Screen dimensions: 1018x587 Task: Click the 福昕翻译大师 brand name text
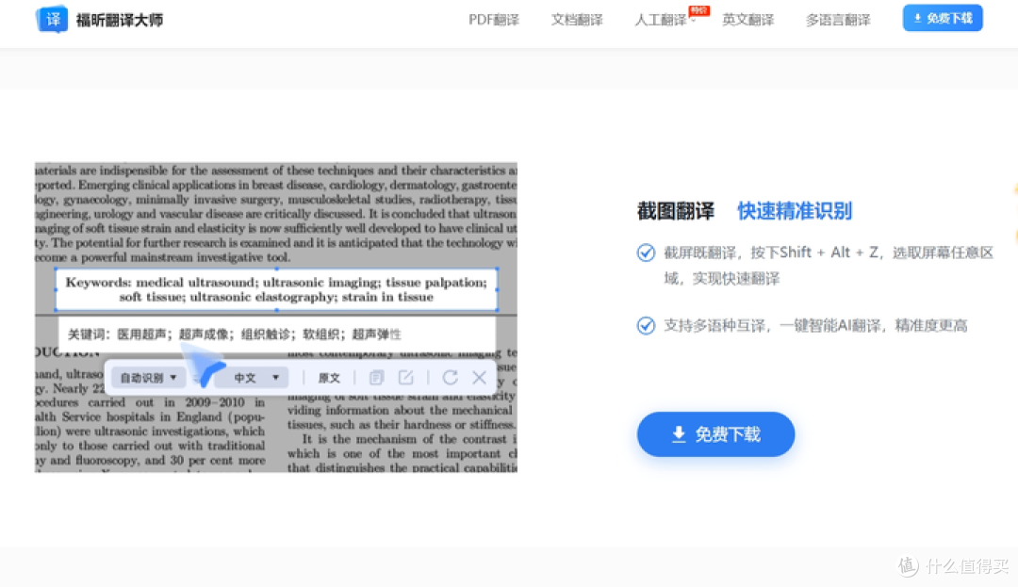point(120,20)
